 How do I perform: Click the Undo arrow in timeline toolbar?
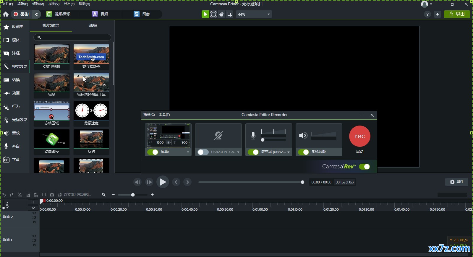(x=4, y=195)
